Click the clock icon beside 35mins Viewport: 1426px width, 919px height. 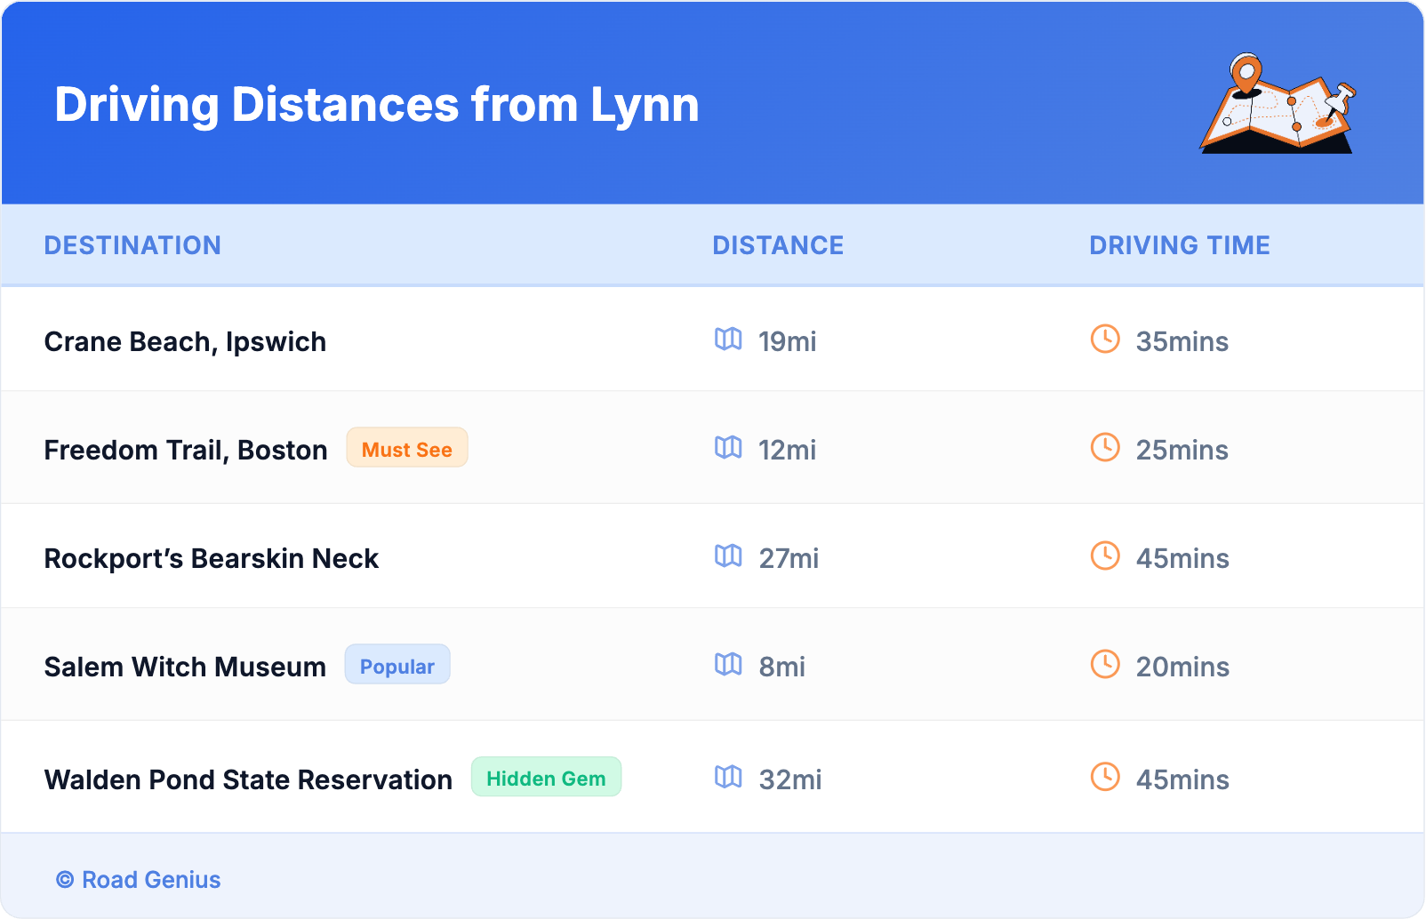(1105, 340)
